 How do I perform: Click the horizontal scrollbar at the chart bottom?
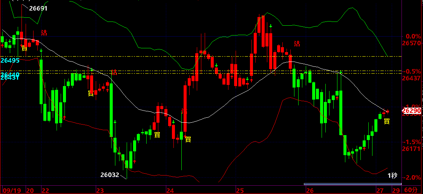click(352, 184)
